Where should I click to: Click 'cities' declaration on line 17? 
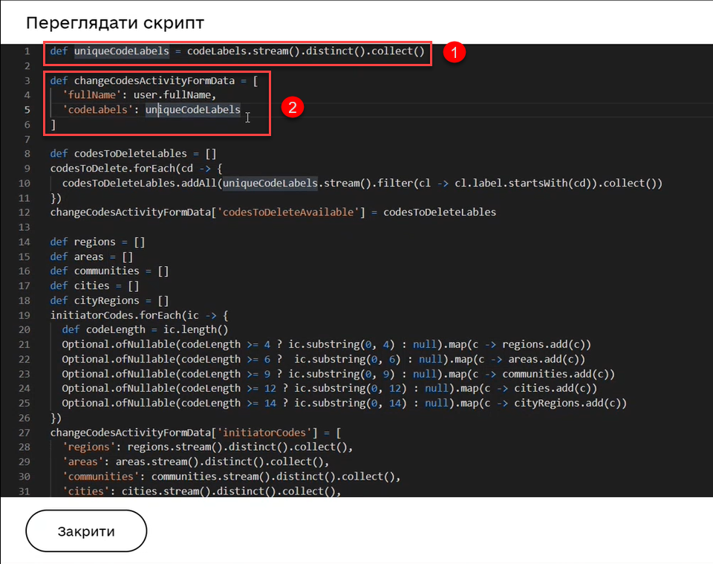coord(92,285)
